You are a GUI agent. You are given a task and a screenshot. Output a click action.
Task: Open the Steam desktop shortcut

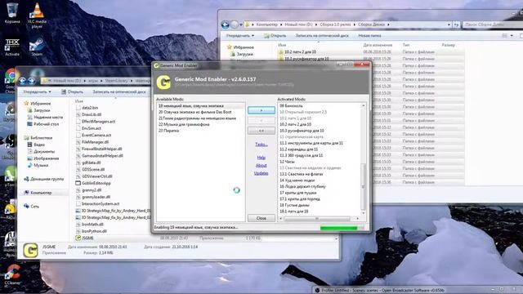37,46
